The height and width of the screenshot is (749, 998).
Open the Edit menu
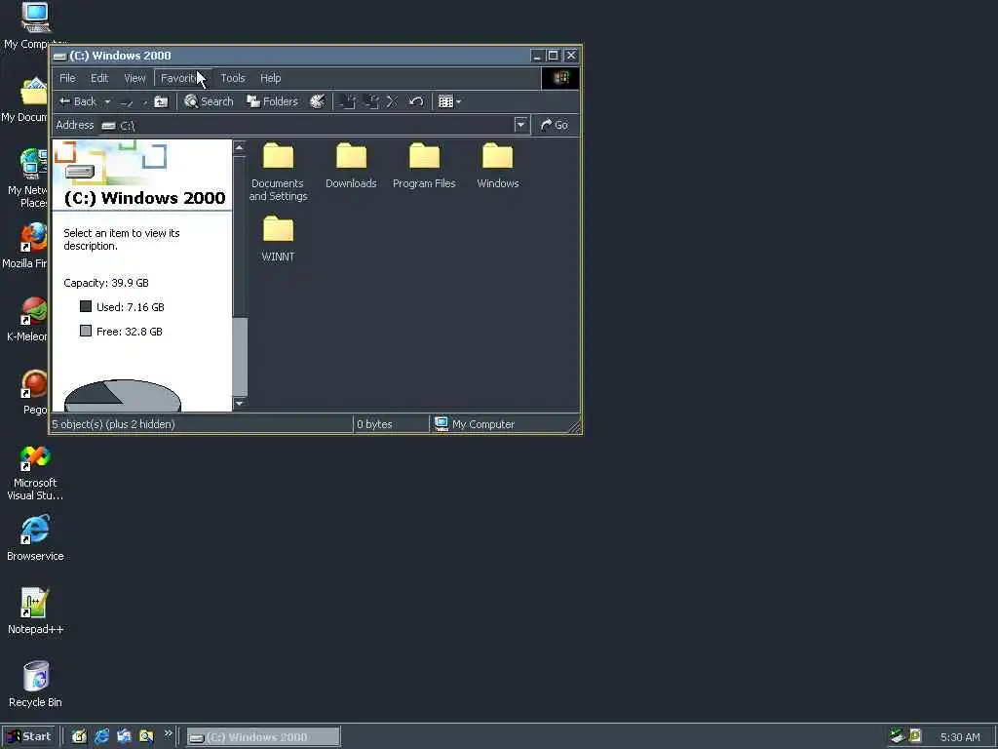pyautogui.click(x=99, y=78)
